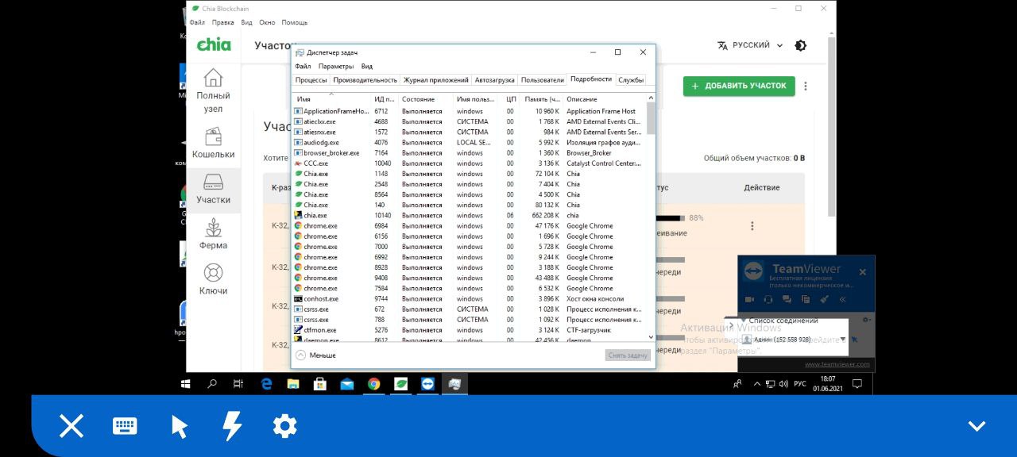Screen dimensions: 1017x457
Task: Click video camera icon in TeamViewer panel
Action: [749, 300]
